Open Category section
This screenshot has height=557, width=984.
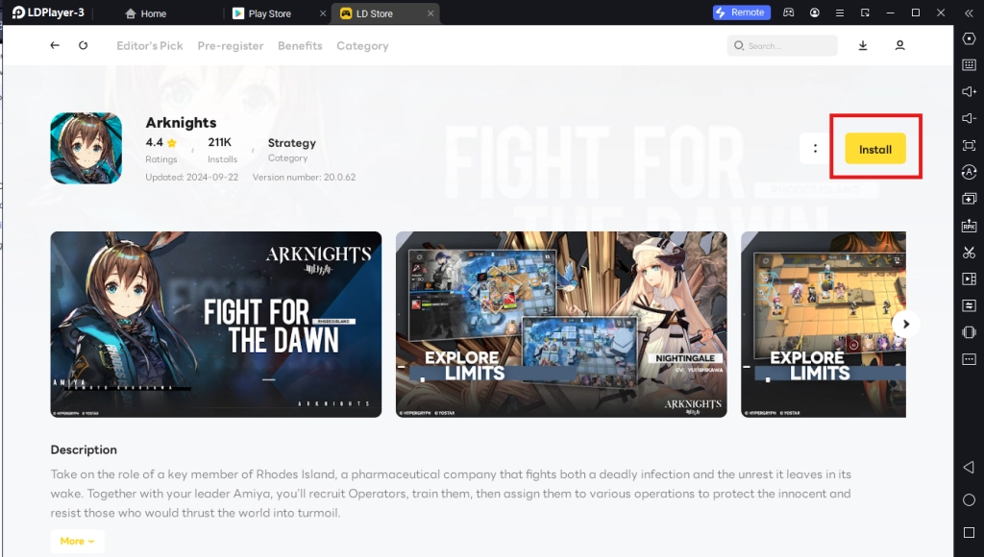362,46
